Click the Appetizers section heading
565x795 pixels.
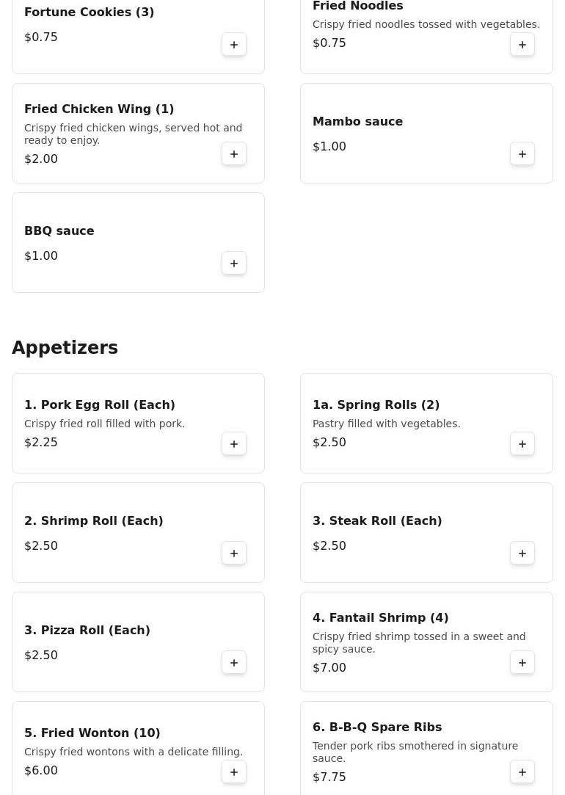tap(65, 348)
